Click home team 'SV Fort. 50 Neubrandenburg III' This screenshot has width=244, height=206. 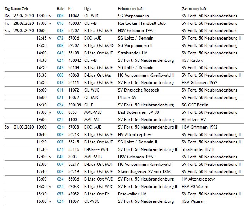coord(148,127)
